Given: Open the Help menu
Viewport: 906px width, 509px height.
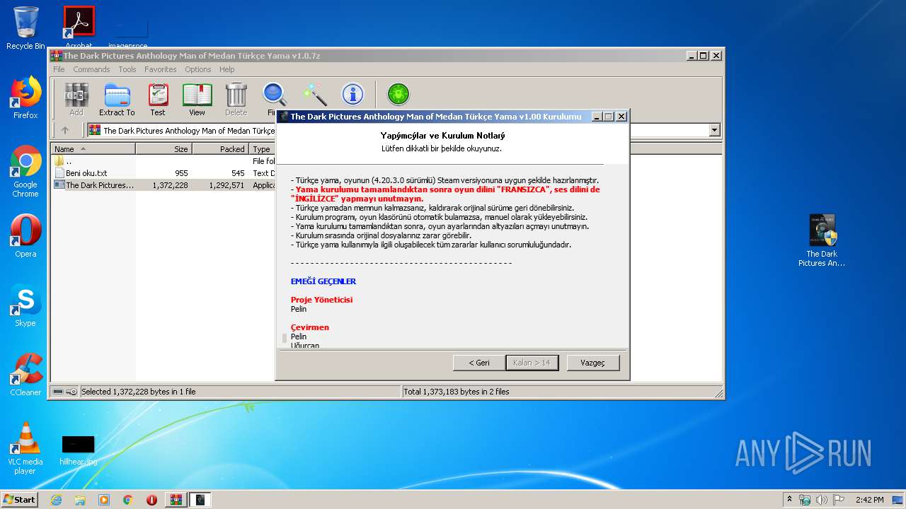Looking at the screenshot, I should pyautogui.click(x=226, y=69).
